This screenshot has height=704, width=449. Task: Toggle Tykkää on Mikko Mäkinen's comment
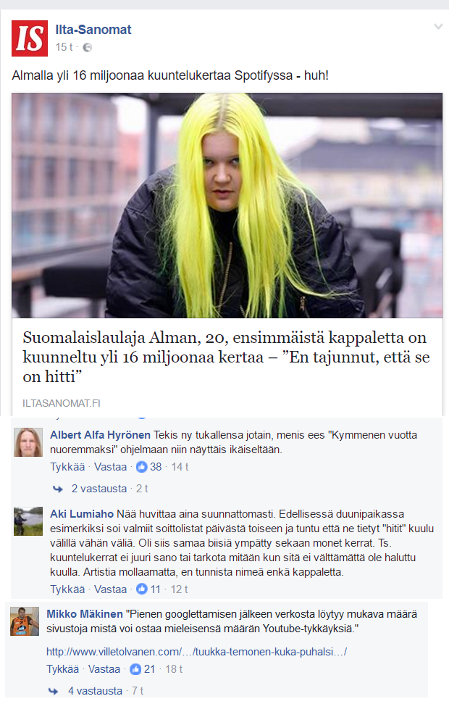[63, 669]
